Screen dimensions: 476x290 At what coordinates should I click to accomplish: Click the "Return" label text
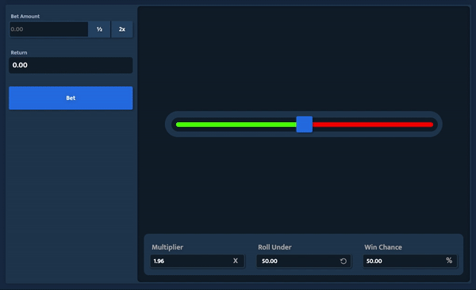19,53
